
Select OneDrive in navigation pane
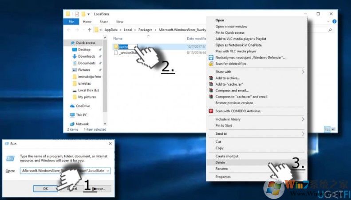pos(83,106)
